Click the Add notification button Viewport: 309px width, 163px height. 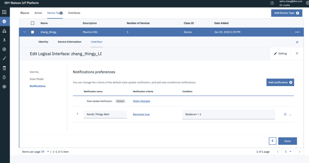pos(280,82)
